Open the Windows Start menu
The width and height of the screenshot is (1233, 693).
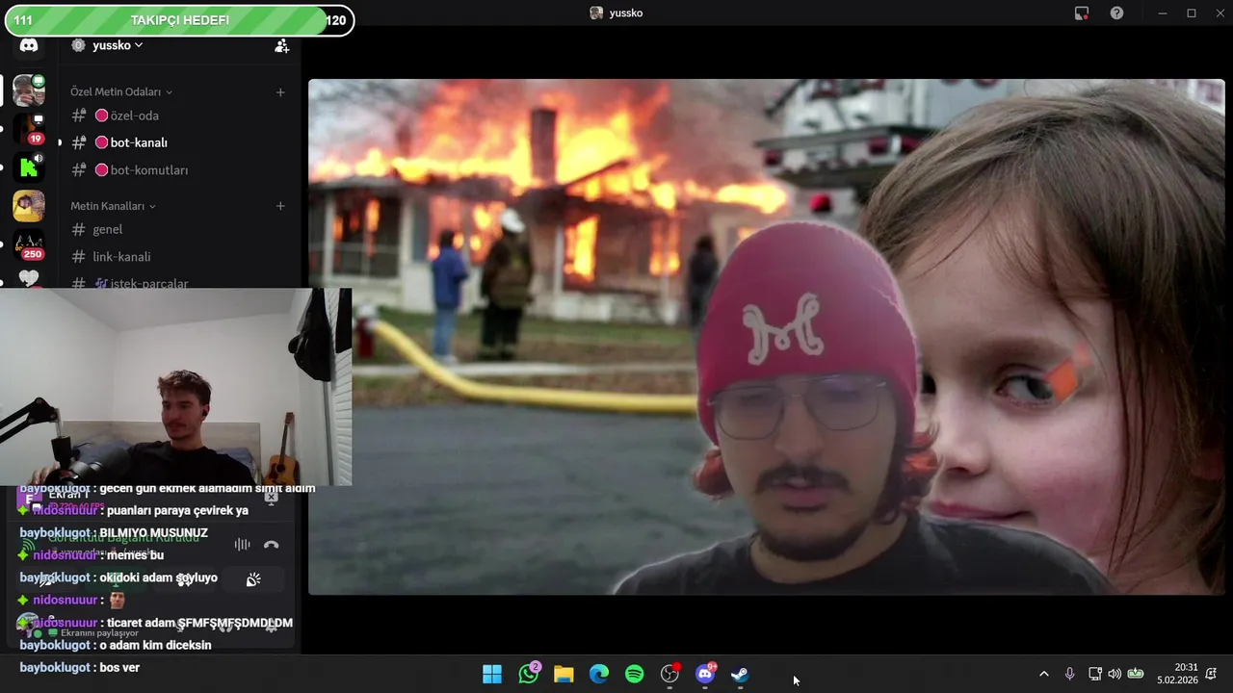492,674
